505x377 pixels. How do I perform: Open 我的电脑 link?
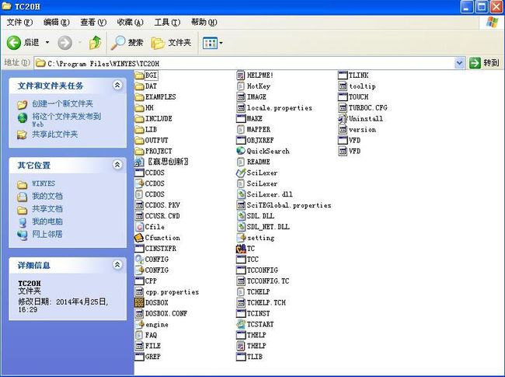[x=47, y=222]
